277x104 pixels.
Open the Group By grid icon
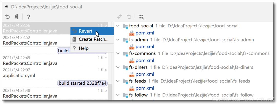[x=141, y=17]
